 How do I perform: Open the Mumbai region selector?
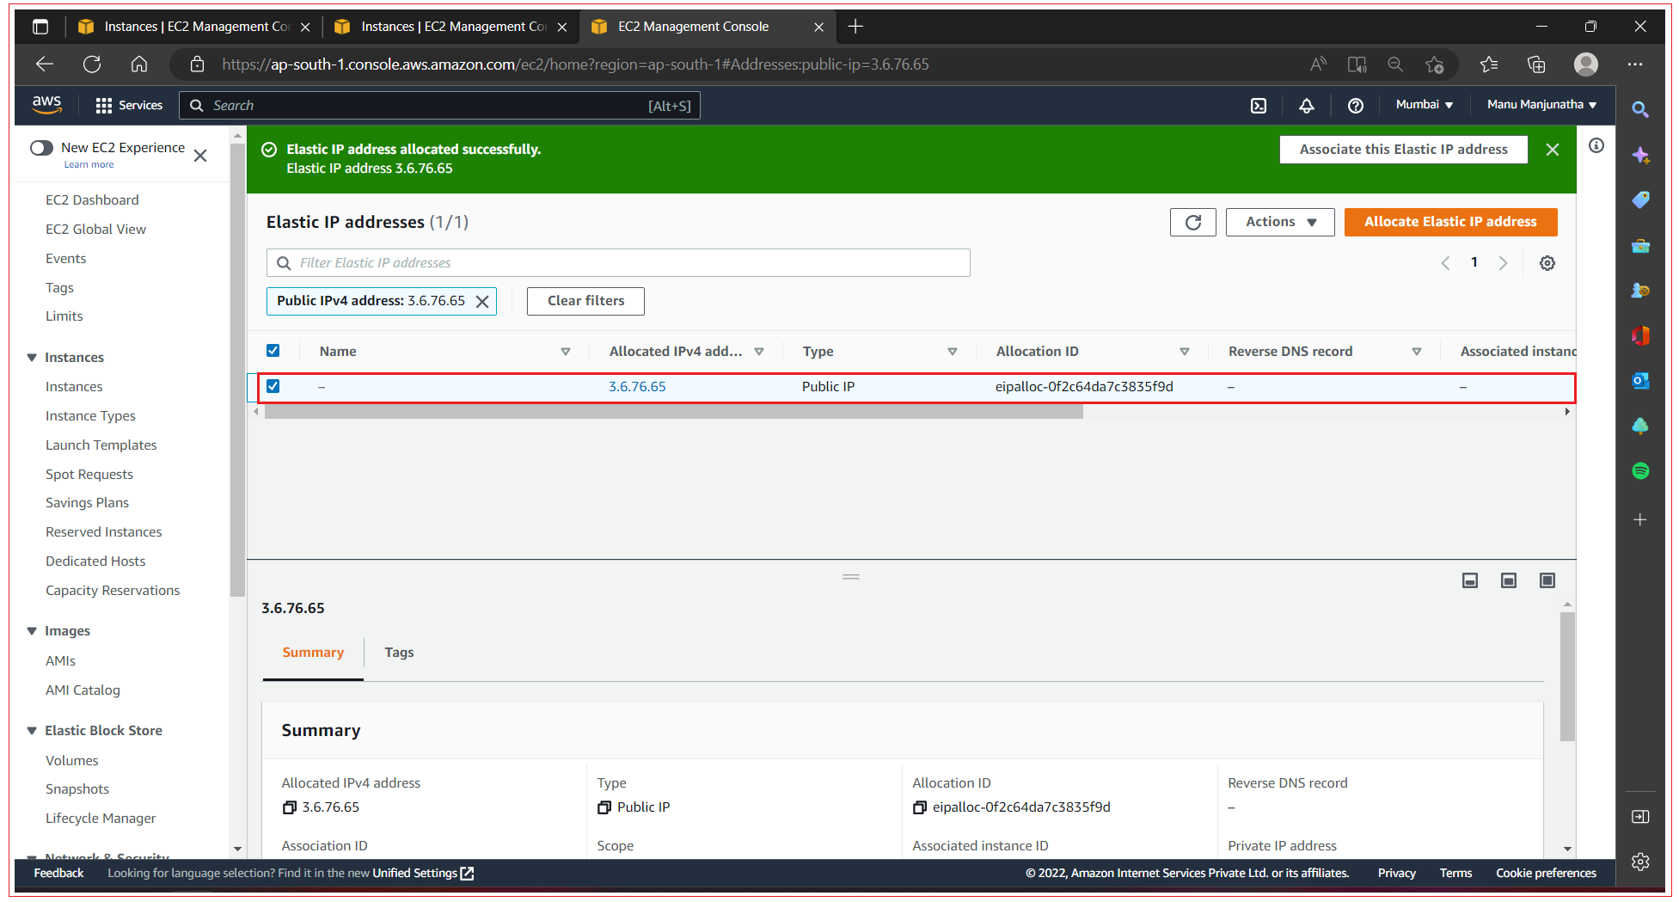1424,105
